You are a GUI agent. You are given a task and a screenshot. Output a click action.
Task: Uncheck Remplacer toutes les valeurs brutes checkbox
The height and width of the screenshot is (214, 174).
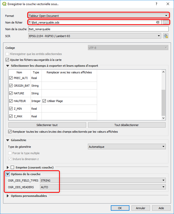click(x=10, y=132)
